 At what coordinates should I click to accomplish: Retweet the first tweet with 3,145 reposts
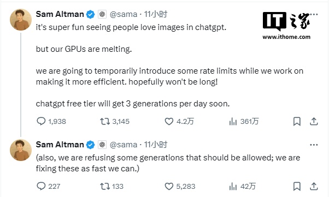coord(105,121)
